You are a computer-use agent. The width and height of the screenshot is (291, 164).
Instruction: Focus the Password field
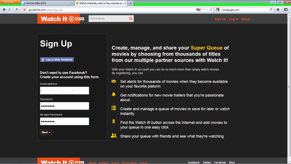tap(65, 106)
